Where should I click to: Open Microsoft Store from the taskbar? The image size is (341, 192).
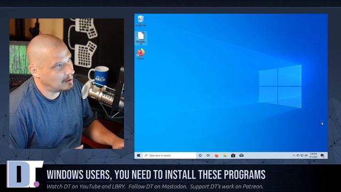pyautogui.click(x=233, y=155)
